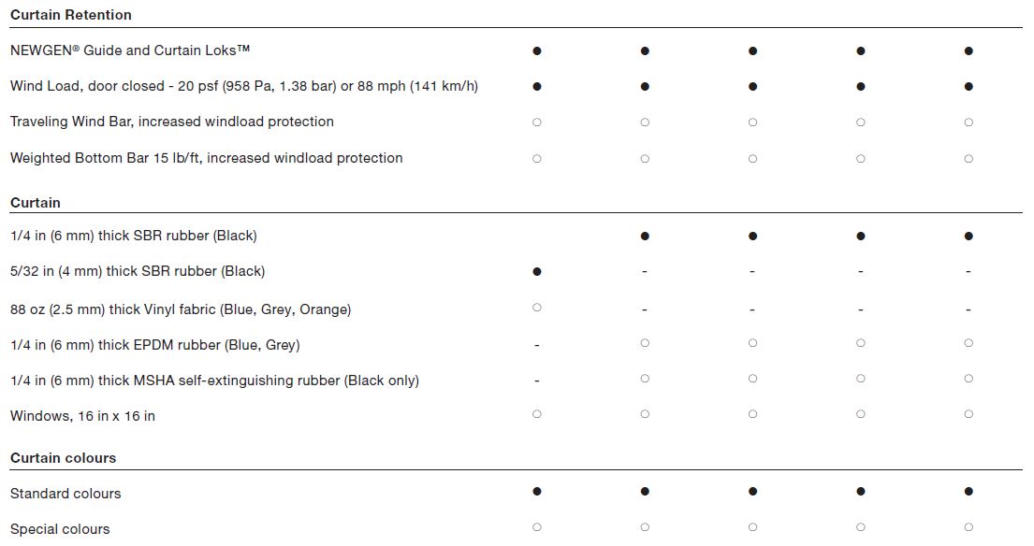Image resolution: width=1034 pixels, height=546 pixels.
Task: Click the Special colours row label
Action: [x=60, y=529]
